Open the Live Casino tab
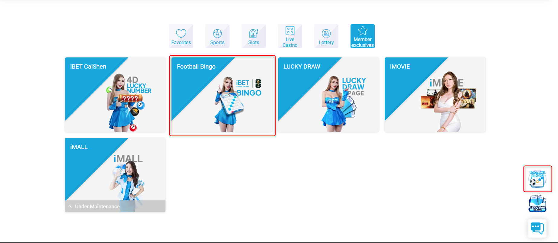Viewport: 558px width, 243px height. pos(290,36)
